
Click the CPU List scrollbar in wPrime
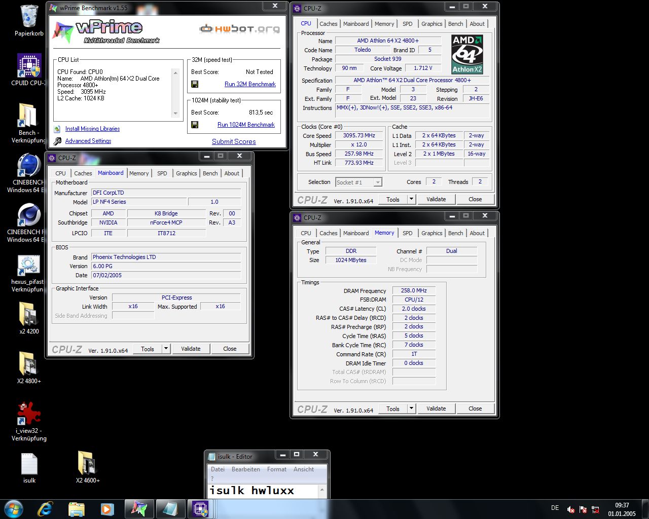(x=176, y=93)
